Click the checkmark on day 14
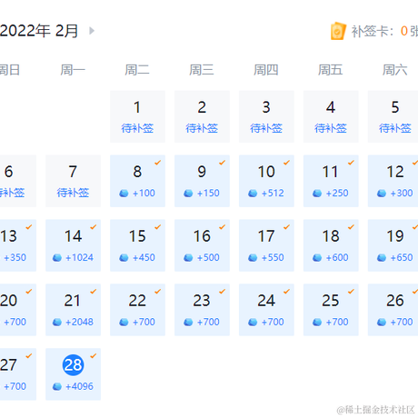The width and height of the screenshot is (418, 418). pyautogui.click(x=94, y=227)
